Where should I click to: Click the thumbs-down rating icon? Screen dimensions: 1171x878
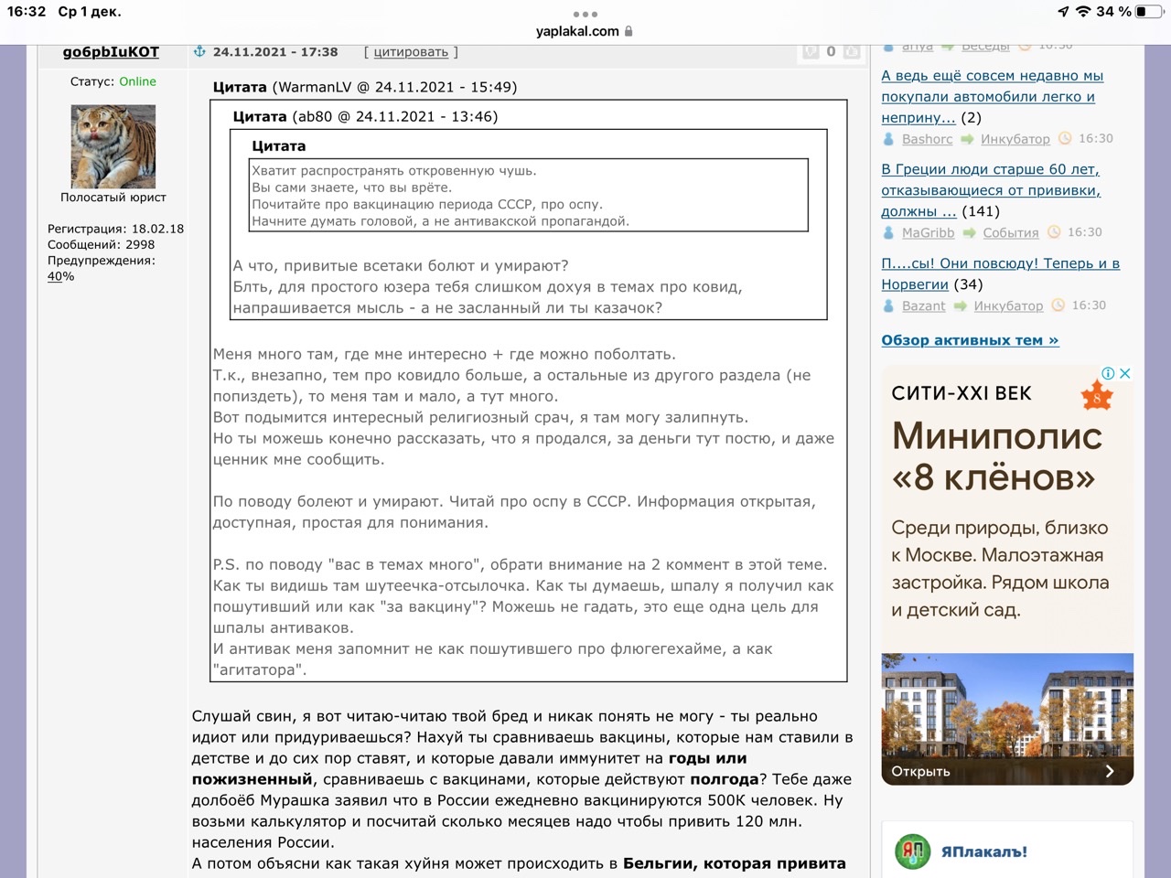point(811,52)
